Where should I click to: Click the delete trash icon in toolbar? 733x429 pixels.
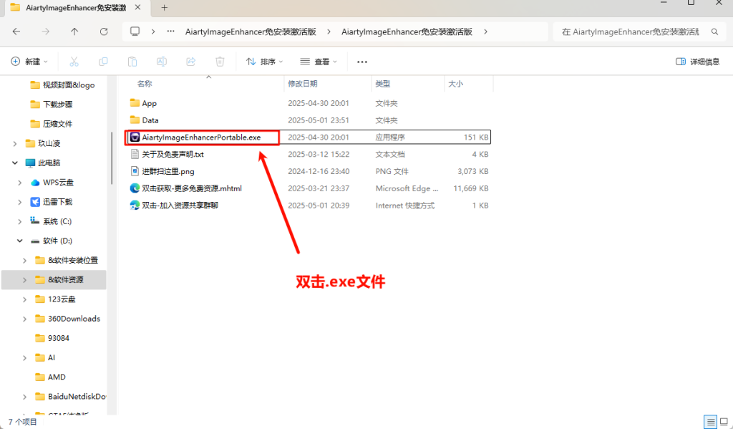(220, 62)
